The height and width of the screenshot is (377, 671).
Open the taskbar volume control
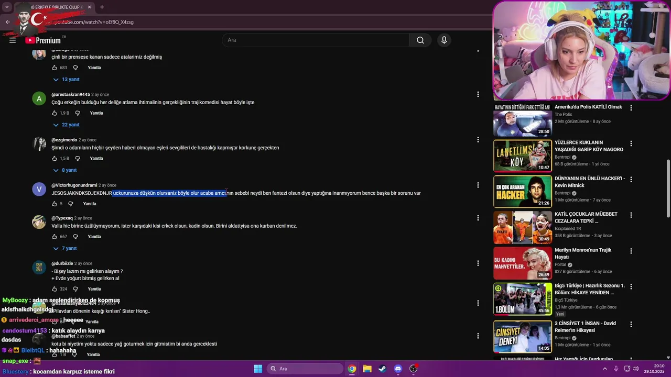pyautogui.click(x=636, y=369)
